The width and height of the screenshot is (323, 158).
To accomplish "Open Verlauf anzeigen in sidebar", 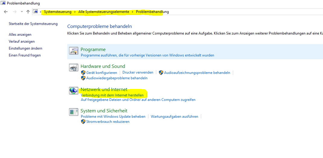I will pyautogui.click(x=22, y=41).
